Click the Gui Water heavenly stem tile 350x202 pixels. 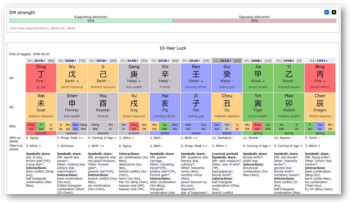point(227,77)
